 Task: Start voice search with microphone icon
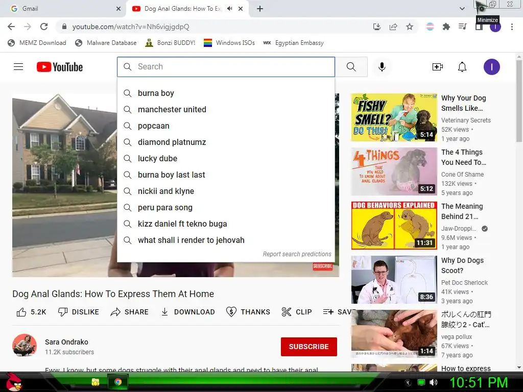pyautogui.click(x=382, y=67)
